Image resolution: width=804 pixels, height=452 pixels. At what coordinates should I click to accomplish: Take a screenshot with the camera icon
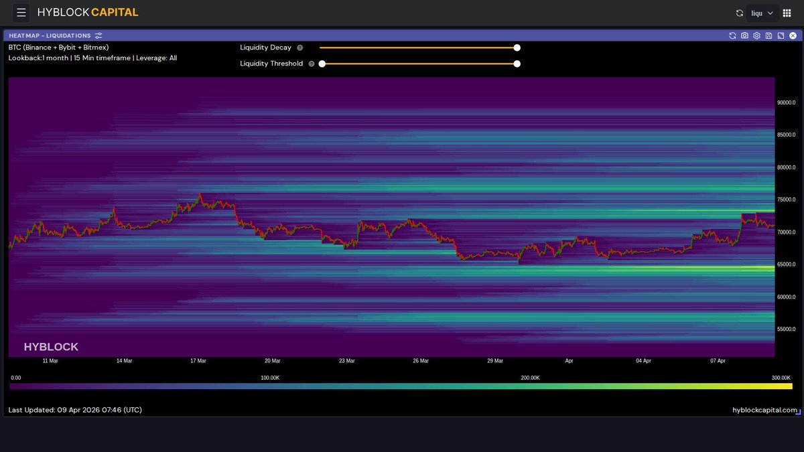744,35
